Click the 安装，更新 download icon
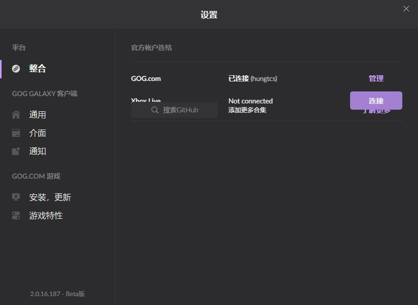 pos(16,197)
